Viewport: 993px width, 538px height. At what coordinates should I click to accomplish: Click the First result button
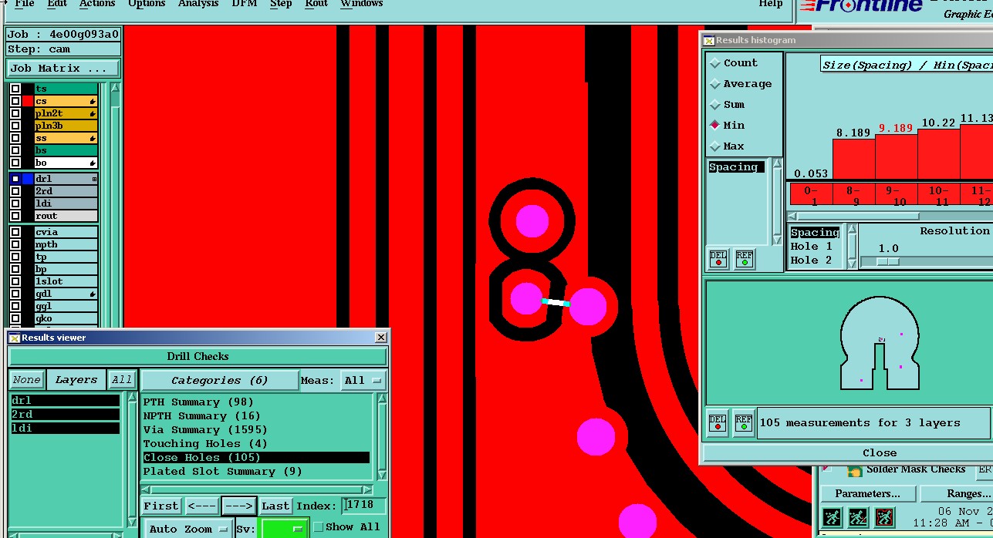tap(161, 506)
